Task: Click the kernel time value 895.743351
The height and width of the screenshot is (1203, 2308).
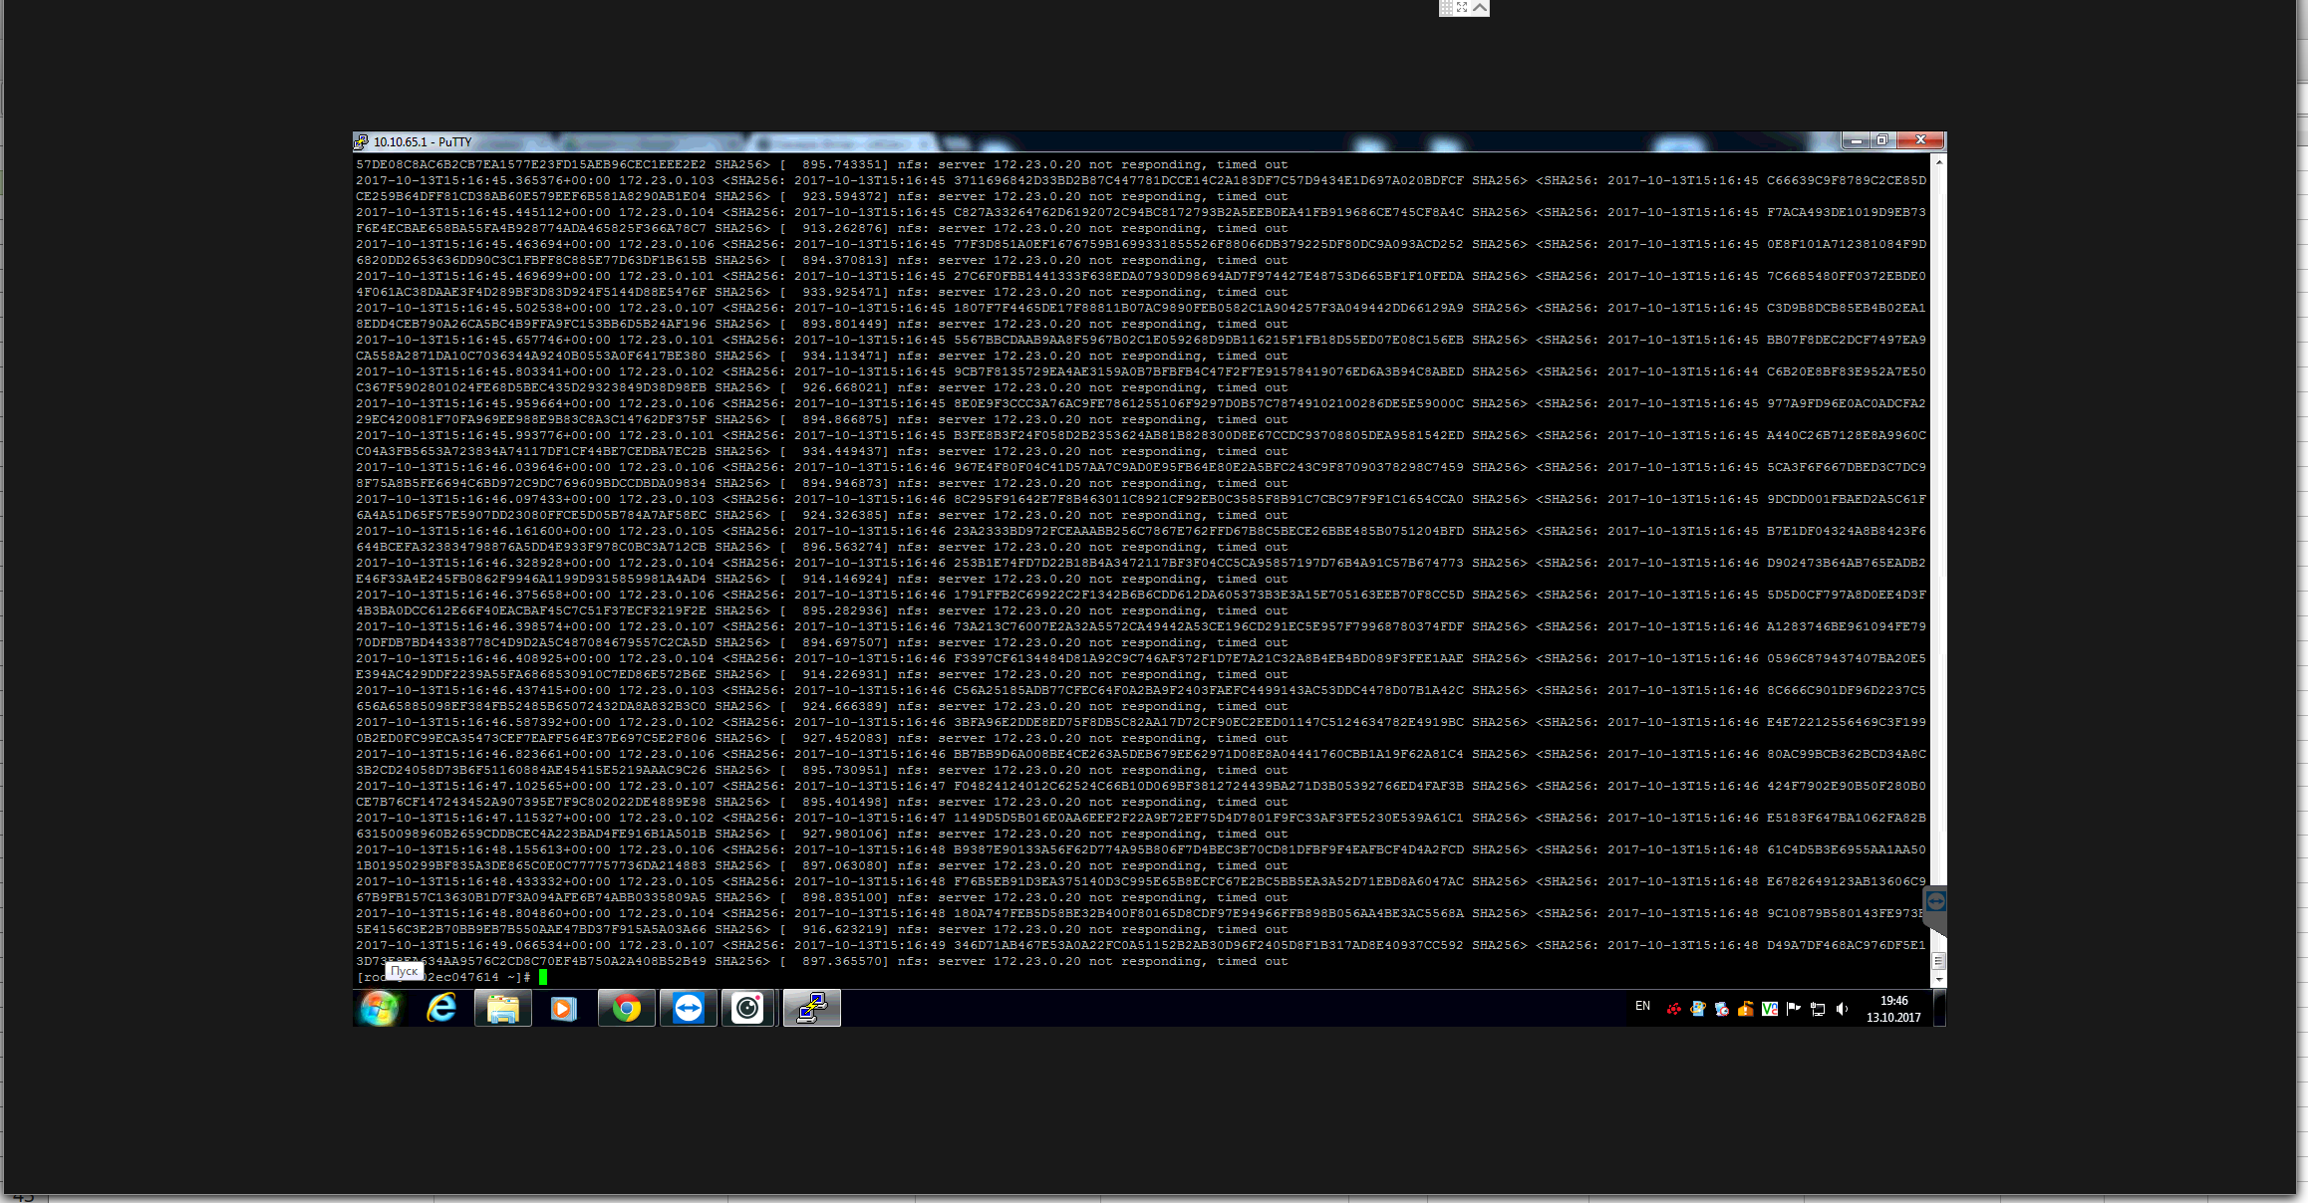Action: [841, 164]
